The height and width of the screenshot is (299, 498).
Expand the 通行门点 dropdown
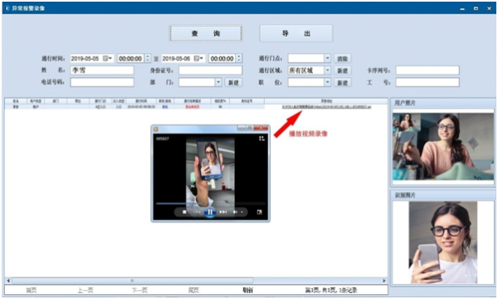328,58
